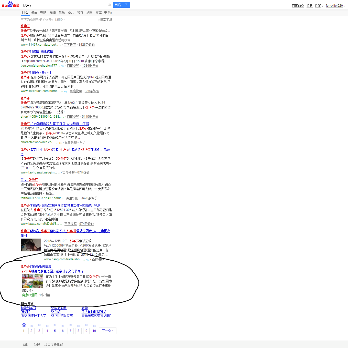This screenshot has height=348, width=348.
Task: Click the V3 badge beside character.workercn.cn result
Action: point(60,143)
